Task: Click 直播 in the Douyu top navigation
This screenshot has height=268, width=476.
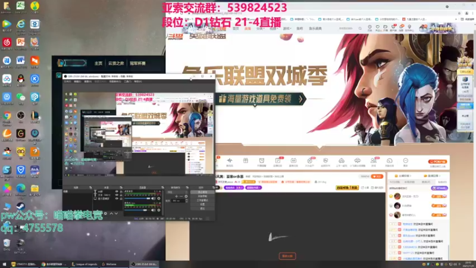Action: tap(248, 29)
